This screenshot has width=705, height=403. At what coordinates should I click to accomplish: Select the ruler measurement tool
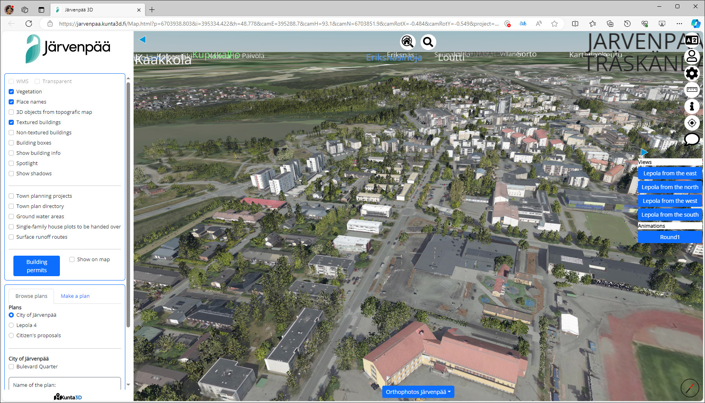coord(692,90)
